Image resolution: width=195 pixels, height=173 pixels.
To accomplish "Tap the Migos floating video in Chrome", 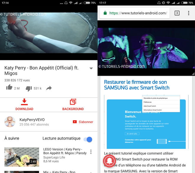I will pos(146,48).
